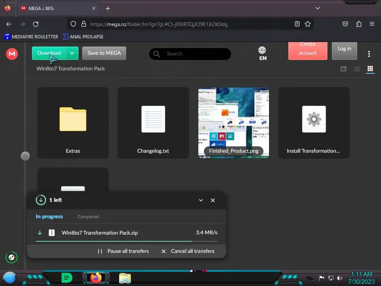Image resolution: width=381 pixels, height=286 pixels.
Task: Click the Log in button
Action: tap(344, 51)
